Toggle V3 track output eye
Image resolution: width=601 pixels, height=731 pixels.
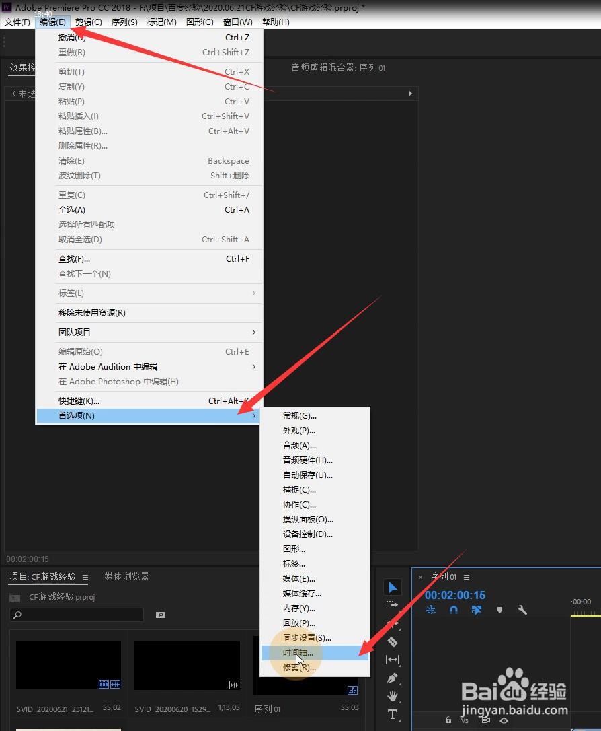(504, 720)
